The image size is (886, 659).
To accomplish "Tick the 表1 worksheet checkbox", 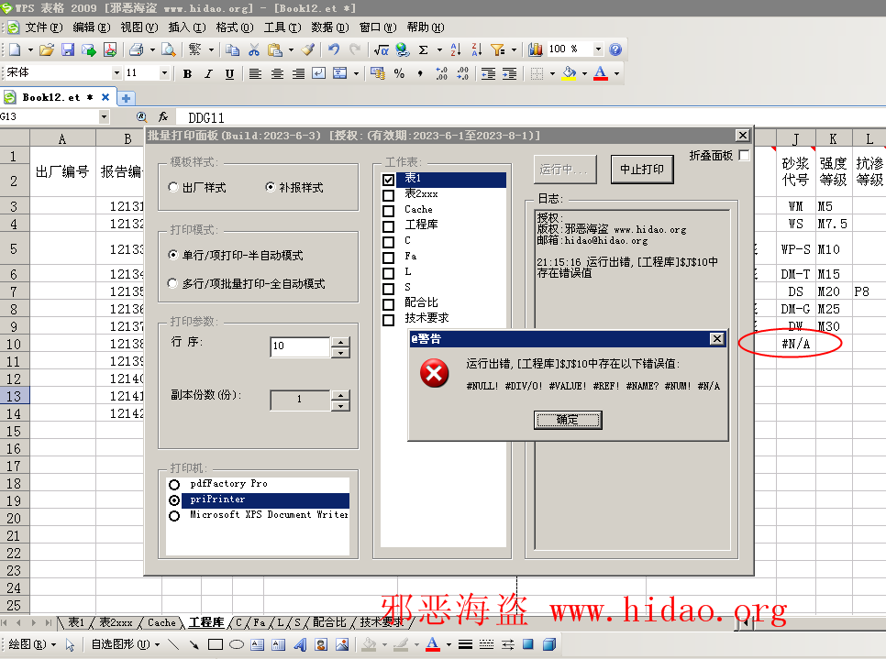I will 388,180.
